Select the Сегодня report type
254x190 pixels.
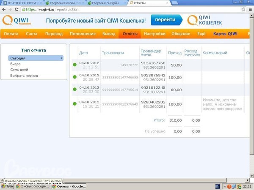point(36,58)
